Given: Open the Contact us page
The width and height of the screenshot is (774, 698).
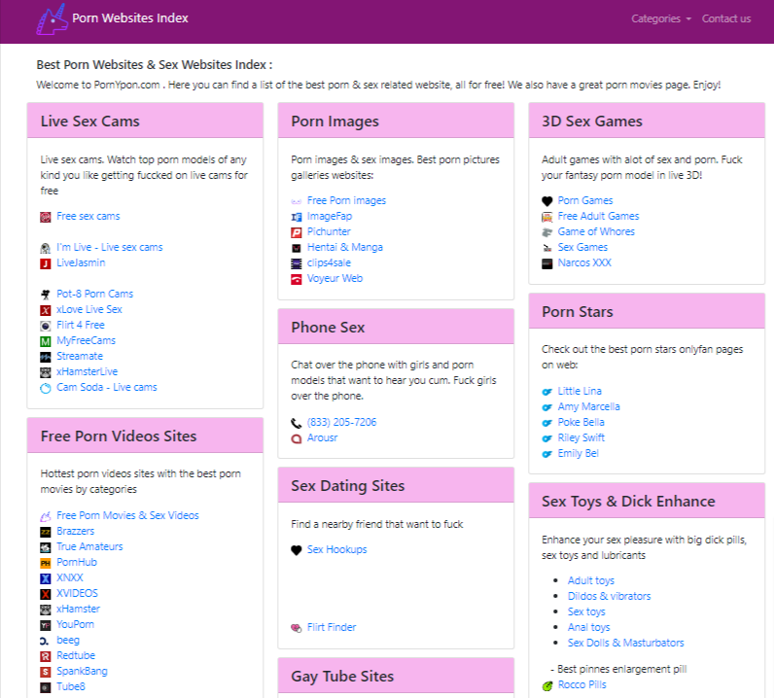Looking at the screenshot, I should 725,18.
